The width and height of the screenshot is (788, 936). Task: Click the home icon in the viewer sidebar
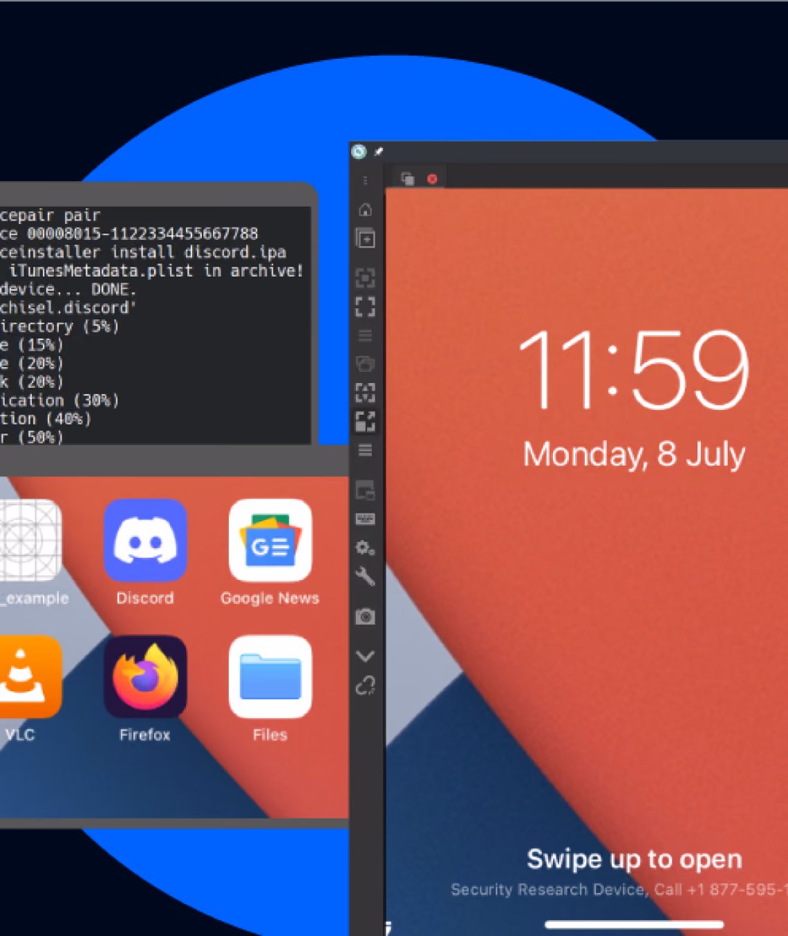pos(365,209)
